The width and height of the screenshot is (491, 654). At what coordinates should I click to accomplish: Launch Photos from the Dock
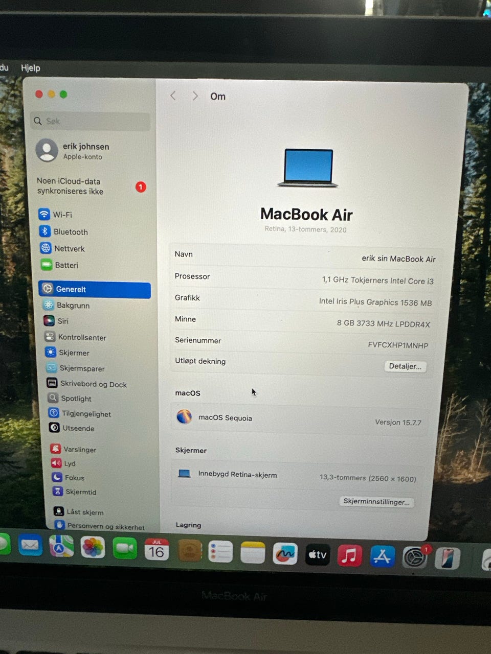(x=93, y=547)
